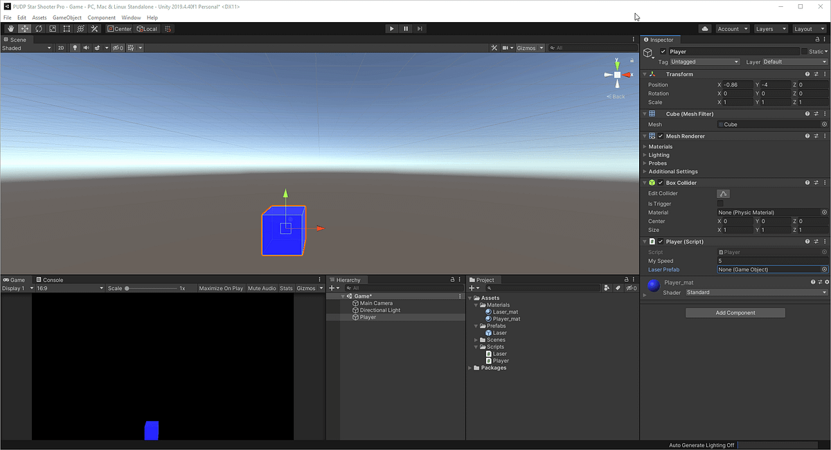Screen dimensions: 831x450
Task: Select the Rect transform tool
Action: click(x=66, y=28)
